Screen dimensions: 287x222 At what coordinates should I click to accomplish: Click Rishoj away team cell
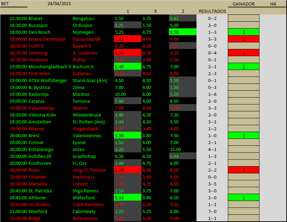79,60
